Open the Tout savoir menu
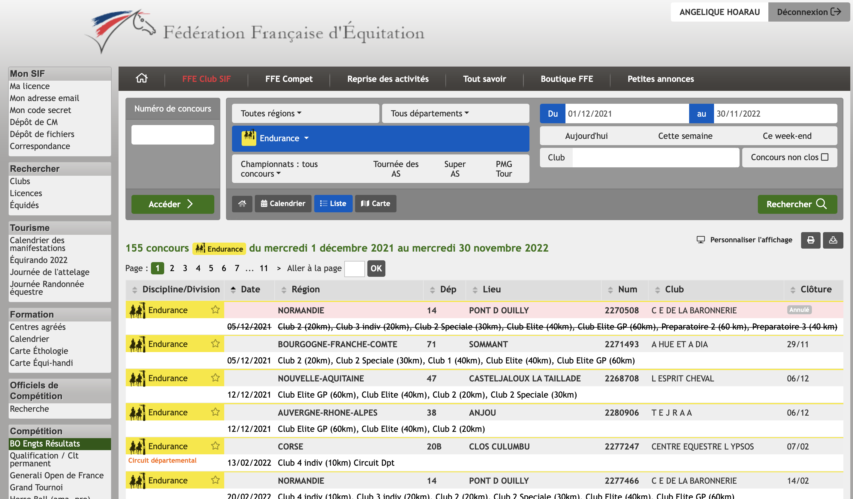The image size is (853, 499). pos(484,79)
